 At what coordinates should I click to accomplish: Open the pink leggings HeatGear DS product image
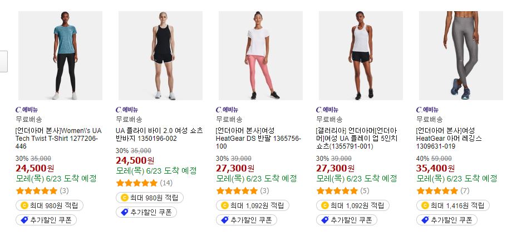[260, 56]
